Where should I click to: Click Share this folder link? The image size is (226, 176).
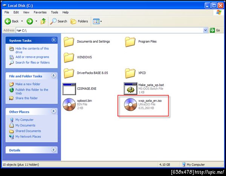tap(26, 98)
